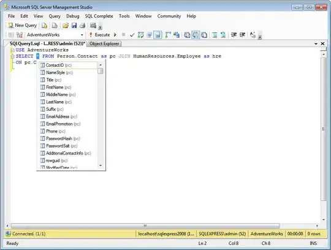Open the active files tab dropdown arrow
The width and height of the screenshot is (331, 250).
(x=316, y=44)
